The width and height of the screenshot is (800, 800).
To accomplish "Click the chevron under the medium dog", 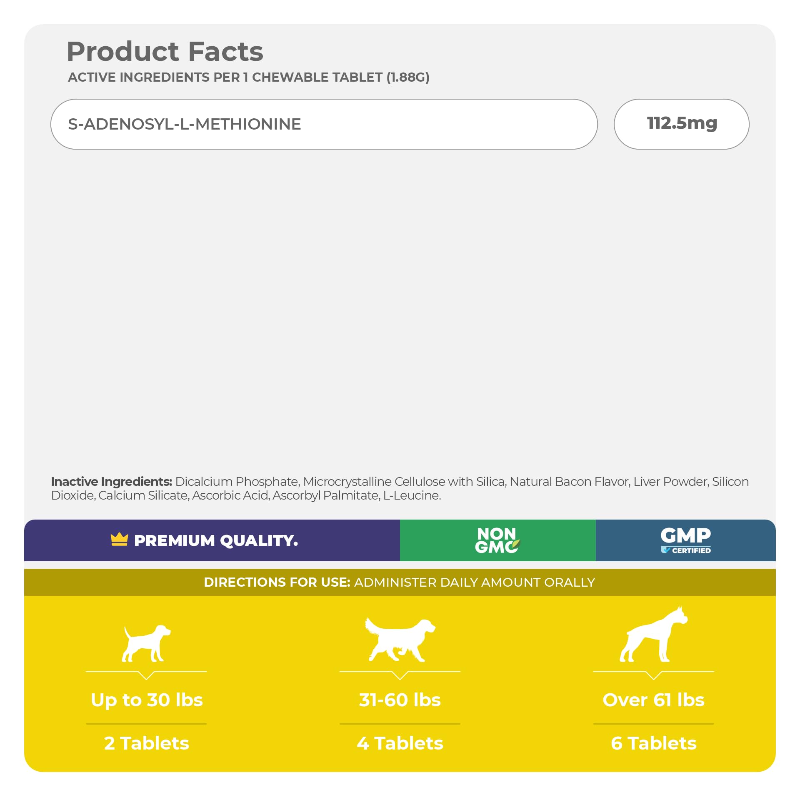I will click(x=400, y=675).
